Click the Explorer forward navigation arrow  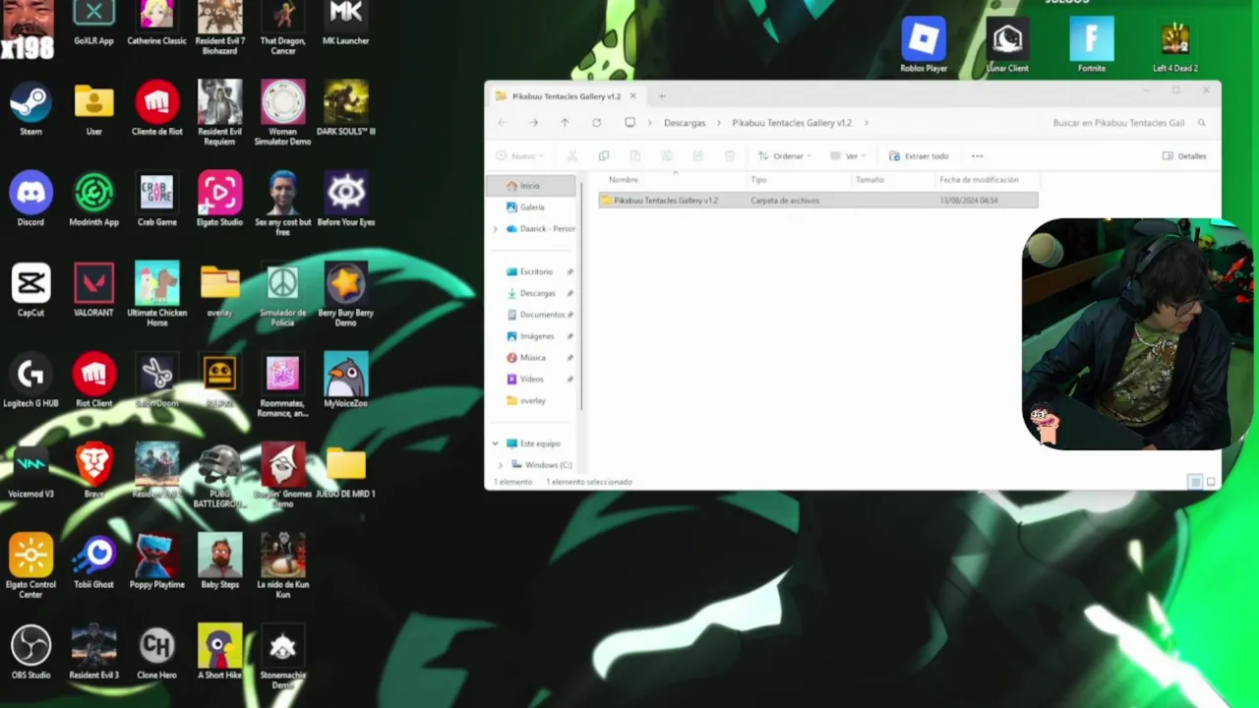[x=534, y=123]
